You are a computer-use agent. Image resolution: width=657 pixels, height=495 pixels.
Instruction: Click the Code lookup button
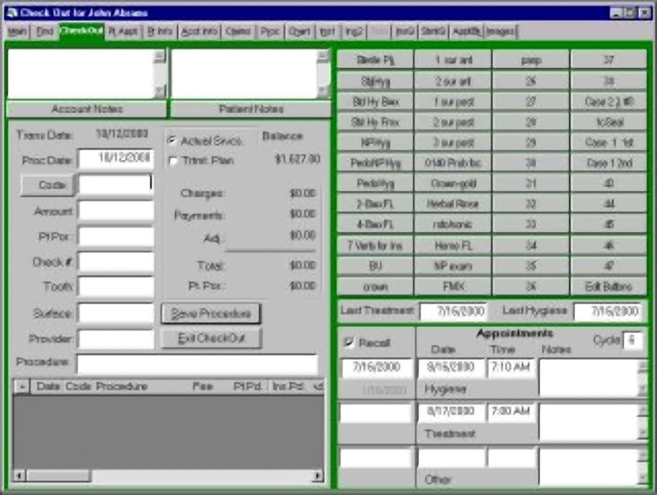[x=47, y=185]
